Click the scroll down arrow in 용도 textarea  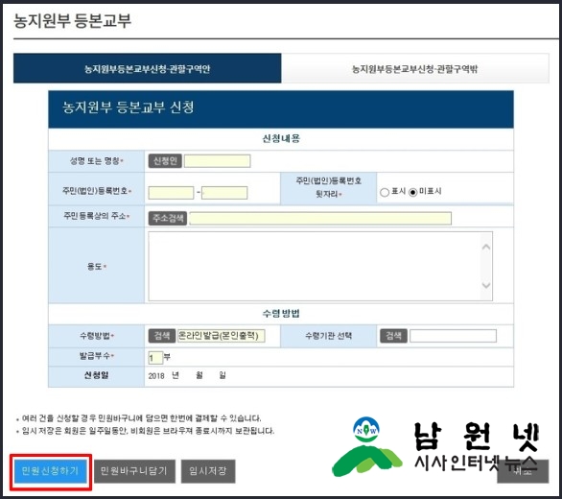pos(486,285)
